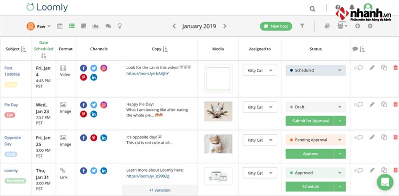Viewport: 399px width, 196px height.
Task: Open the calendar view icon
Action: coord(60,26)
